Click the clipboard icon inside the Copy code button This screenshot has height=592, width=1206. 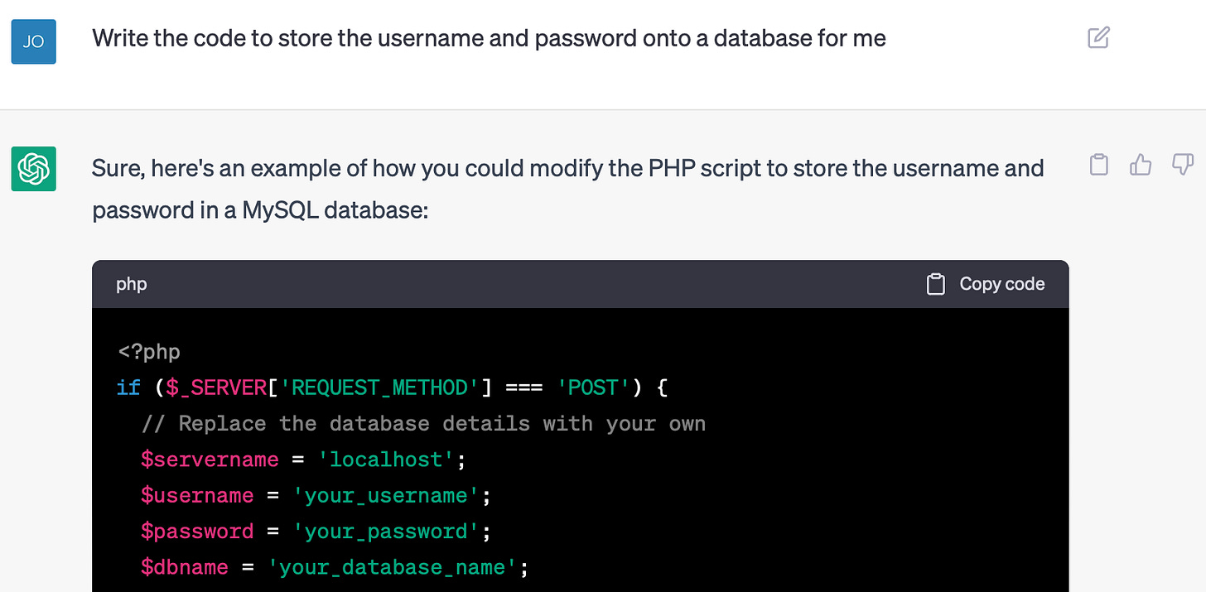[935, 283]
